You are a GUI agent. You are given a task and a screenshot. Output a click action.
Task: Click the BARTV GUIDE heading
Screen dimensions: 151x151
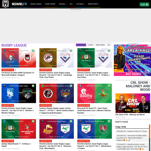point(122,122)
